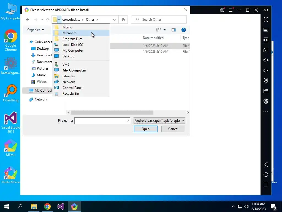Expand the Organize menu
This screenshot has width=282, height=212.
click(36, 30)
